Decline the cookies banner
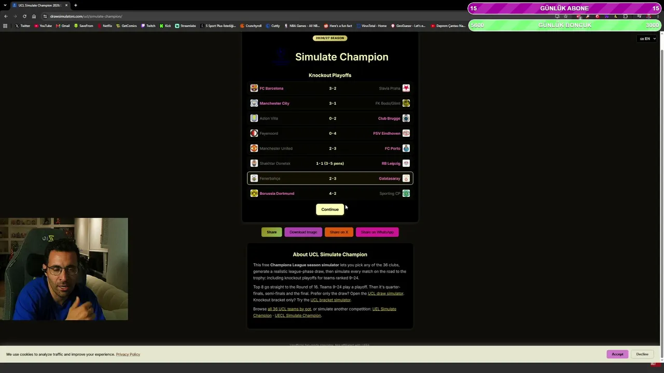664x373 pixels. click(x=642, y=354)
